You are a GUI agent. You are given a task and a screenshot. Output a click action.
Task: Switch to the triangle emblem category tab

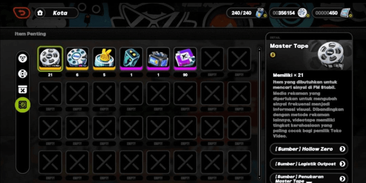(23, 58)
